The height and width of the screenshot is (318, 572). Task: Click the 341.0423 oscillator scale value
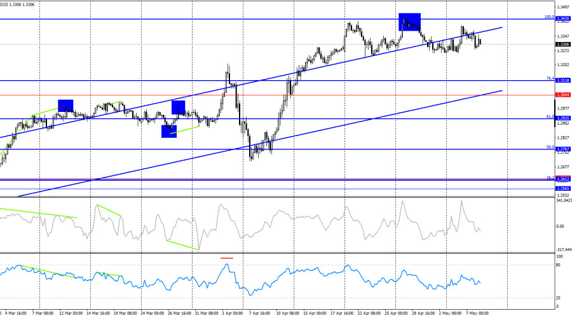tap(564, 200)
